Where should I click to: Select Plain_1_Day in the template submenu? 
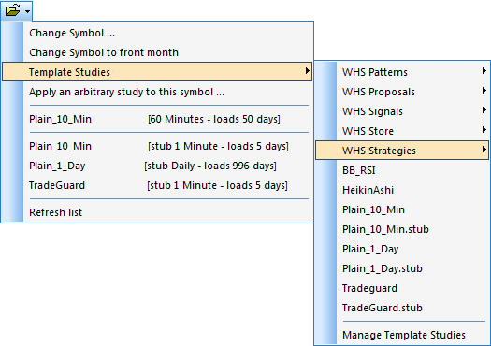pyautogui.click(x=402, y=250)
